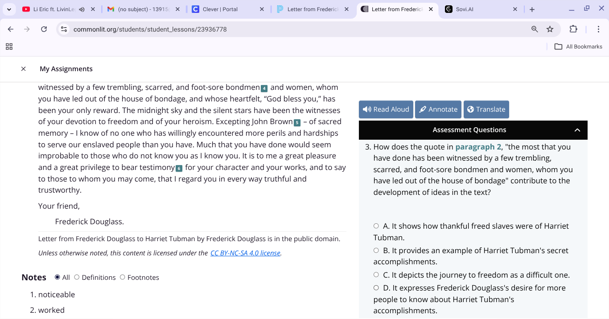This screenshot has width=609, height=319.
Task: Open the tab search dropdown arrow
Action: pyautogui.click(x=9, y=9)
